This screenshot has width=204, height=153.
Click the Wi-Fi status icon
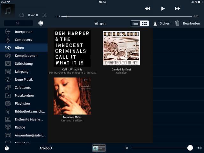click(x=9, y=2)
